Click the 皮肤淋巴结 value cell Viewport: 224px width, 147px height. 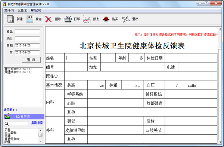pyautogui.click(x=116, y=130)
